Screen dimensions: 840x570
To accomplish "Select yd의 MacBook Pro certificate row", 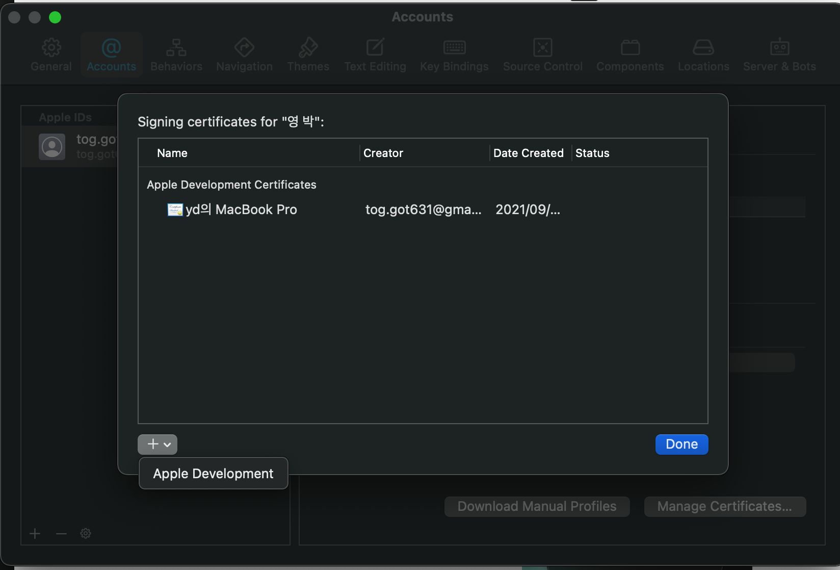I will coord(423,210).
